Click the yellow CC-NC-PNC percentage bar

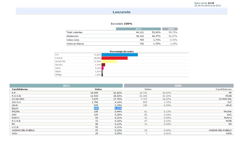[109, 61]
